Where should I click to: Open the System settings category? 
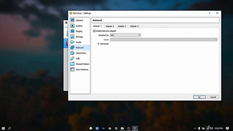(x=80, y=26)
